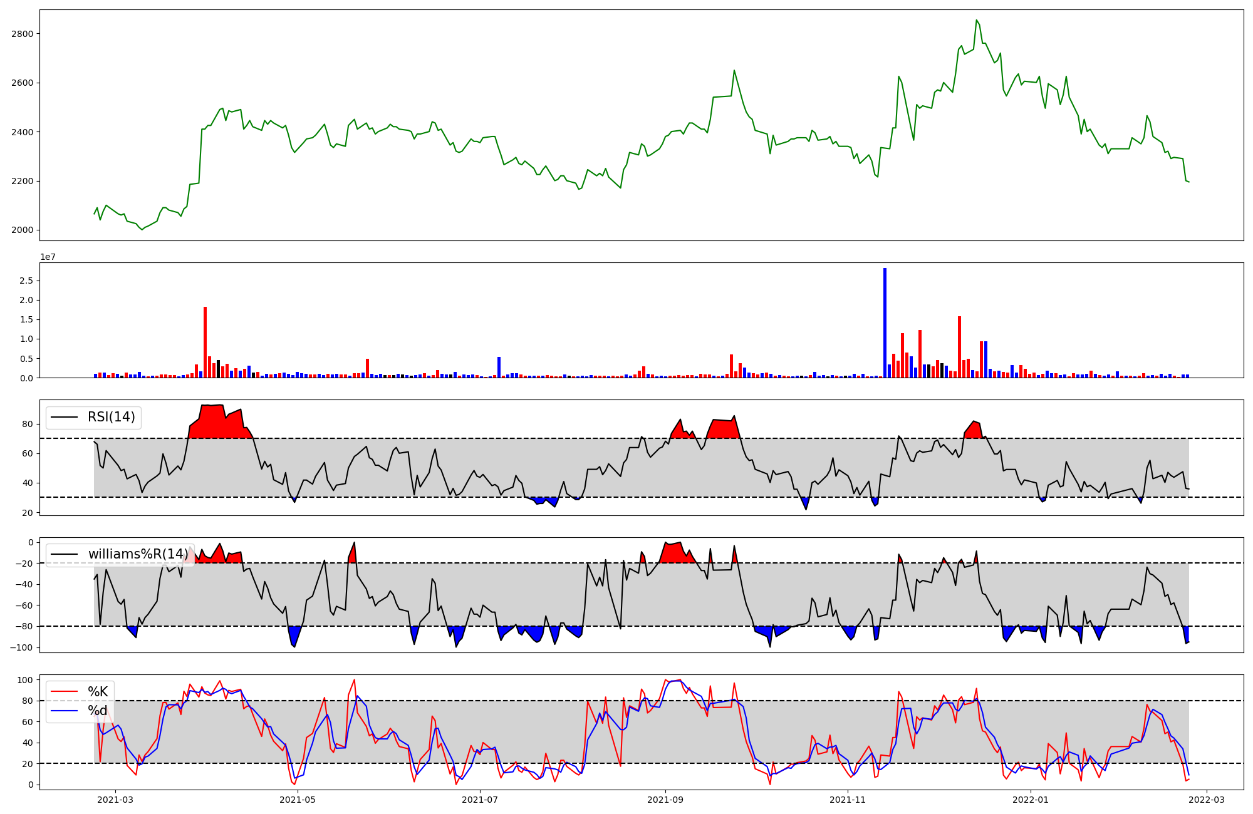
Task: Click the 2021-09 date tick label
Action: (x=665, y=800)
